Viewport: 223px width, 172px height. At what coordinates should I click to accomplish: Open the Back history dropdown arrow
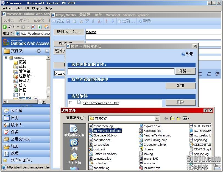point(18,27)
